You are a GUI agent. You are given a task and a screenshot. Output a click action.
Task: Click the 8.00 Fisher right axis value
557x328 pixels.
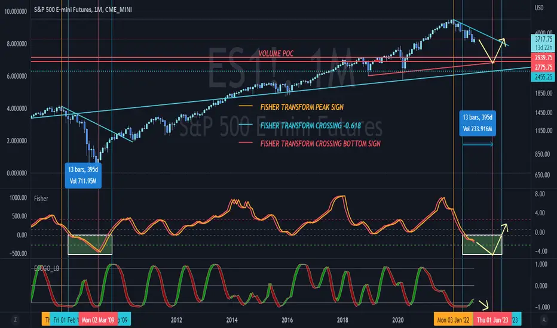[540, 194]
